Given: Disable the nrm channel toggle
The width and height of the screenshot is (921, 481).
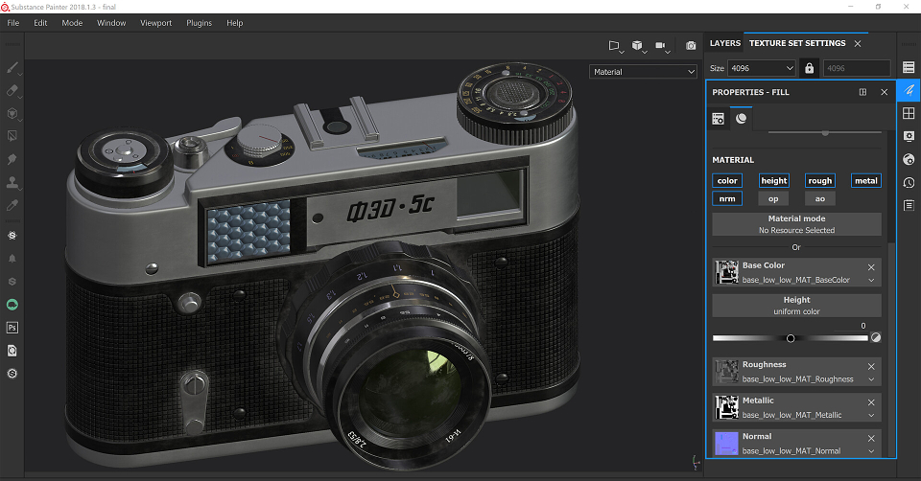Looking at the screenshot, I should click(727, 199).
